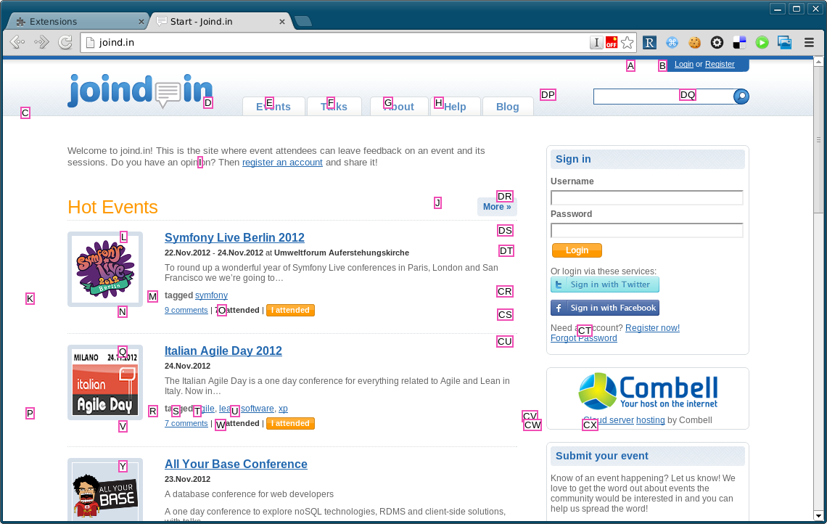827x524 pixels.
Task: Open the Blog navigation tab
Action: point(508,106)
